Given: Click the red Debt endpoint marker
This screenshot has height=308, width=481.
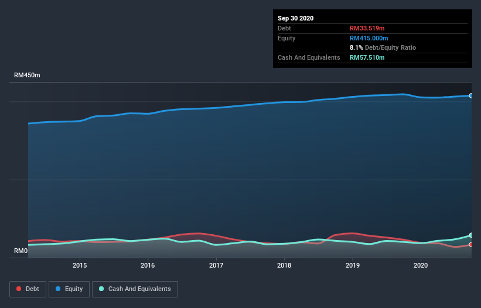Looking at the screenshot, I should point(471,245).
